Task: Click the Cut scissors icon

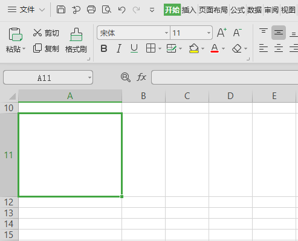Action: point(37,33)
